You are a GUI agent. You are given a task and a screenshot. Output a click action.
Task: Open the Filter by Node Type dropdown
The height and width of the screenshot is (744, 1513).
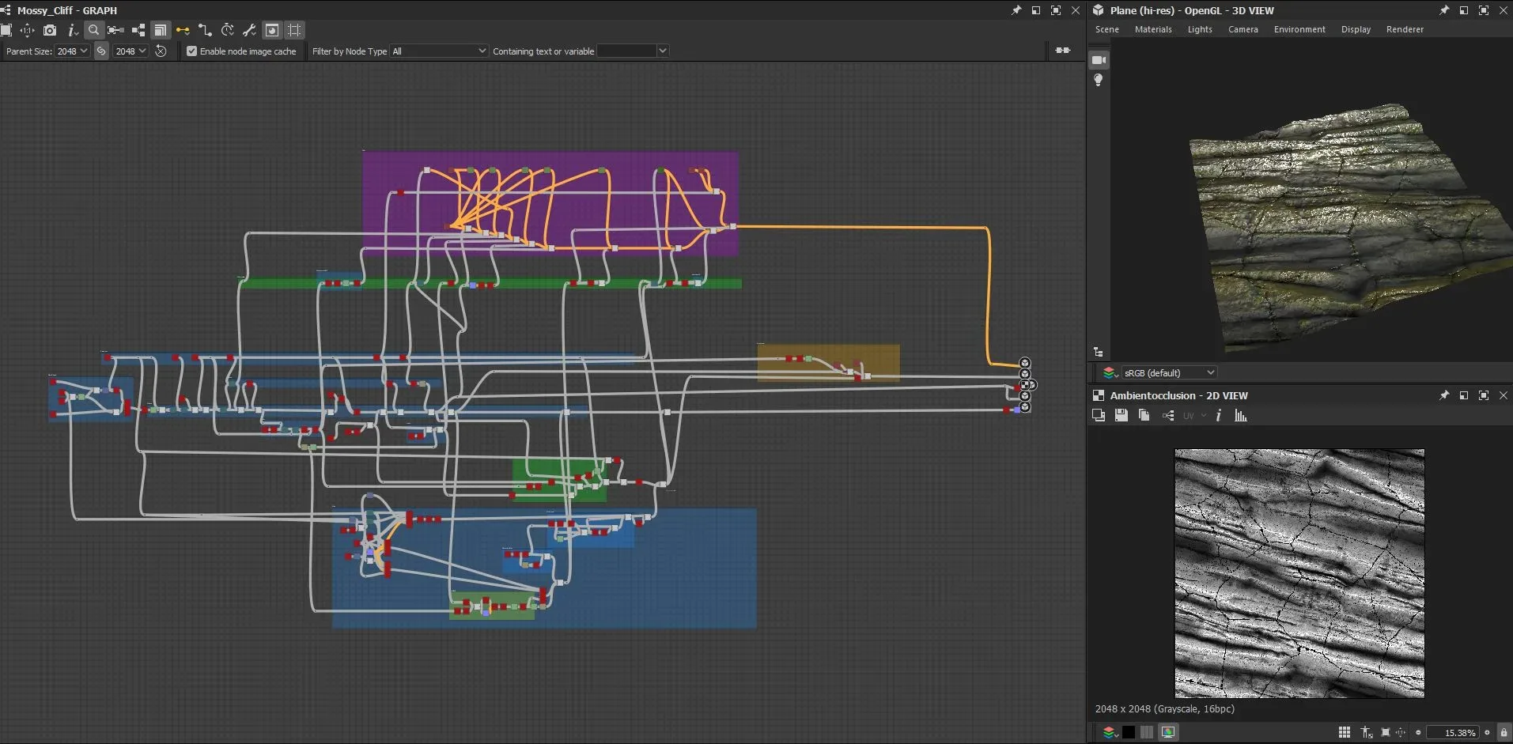coord(438,51)
